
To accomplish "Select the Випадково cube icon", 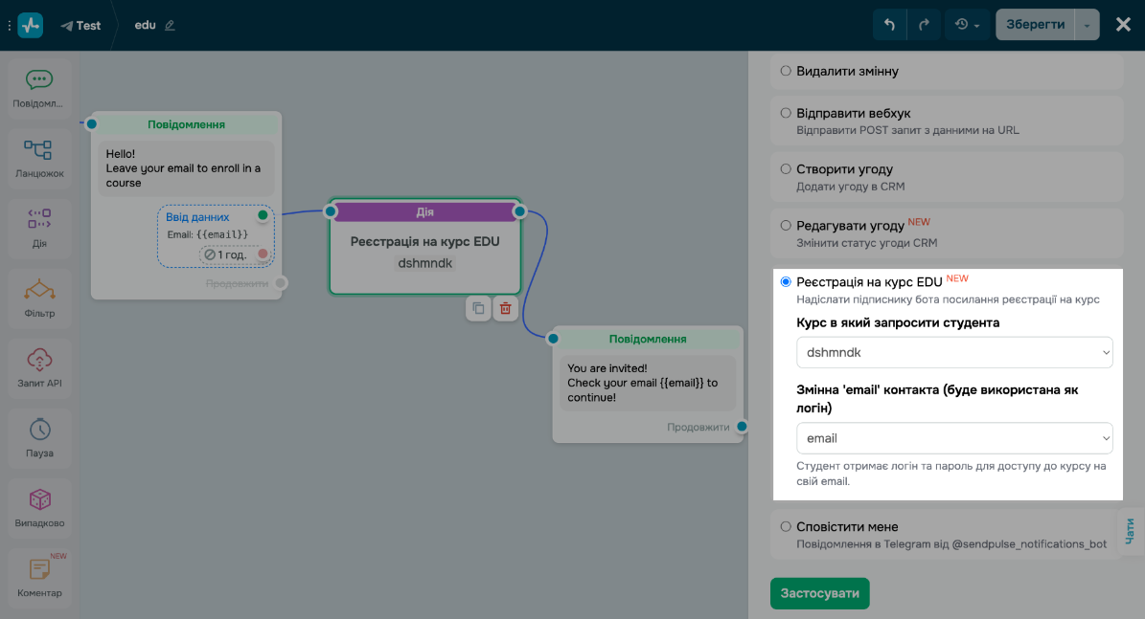I will coord(39,499).
